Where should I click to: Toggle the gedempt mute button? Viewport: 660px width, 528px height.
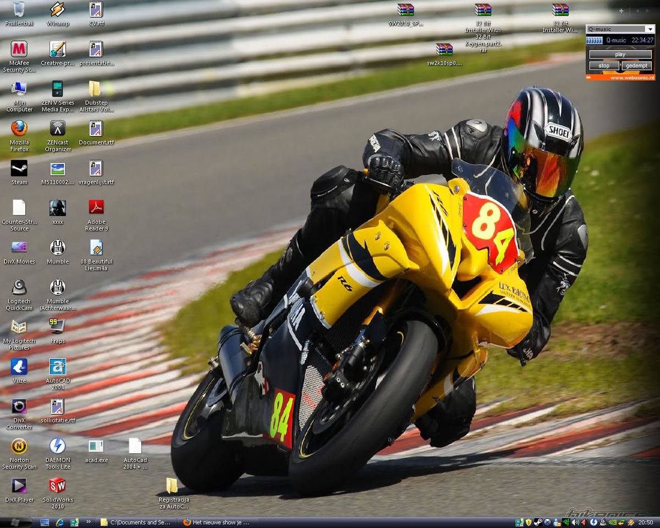pyautogui.click(x=636, y=66)
